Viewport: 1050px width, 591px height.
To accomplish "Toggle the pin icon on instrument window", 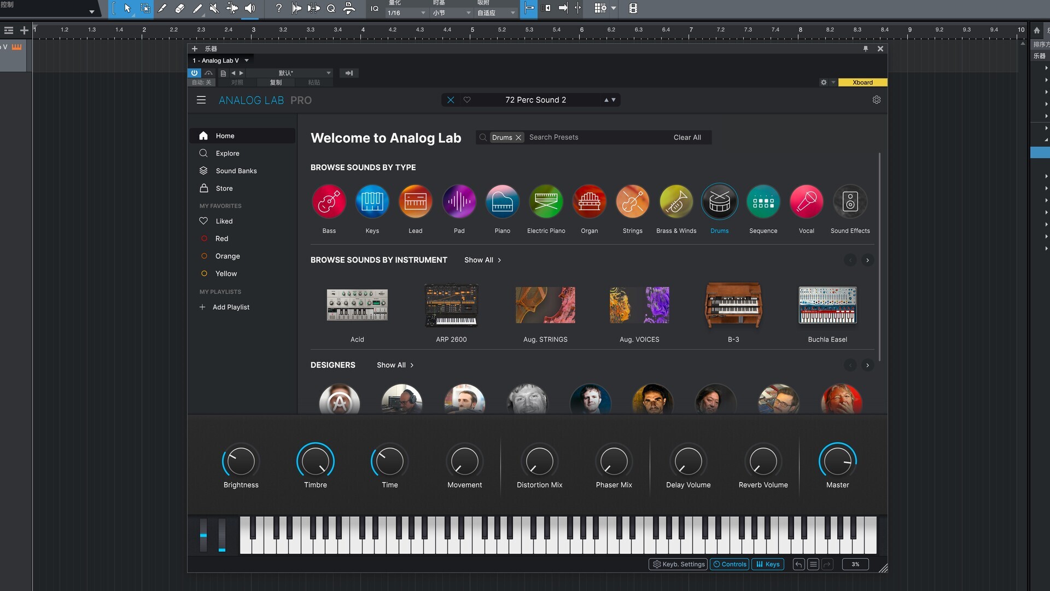I will [x=866, y=49].
